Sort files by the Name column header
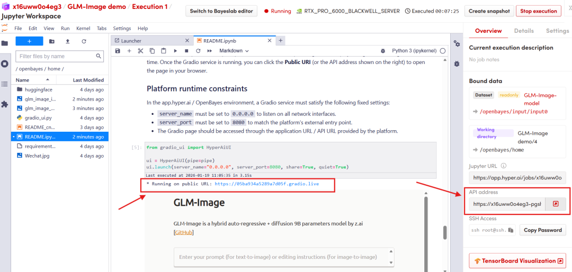 23,80
